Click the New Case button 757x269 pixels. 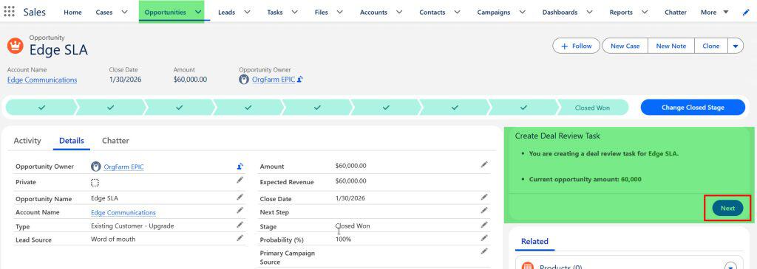[625, 46]
